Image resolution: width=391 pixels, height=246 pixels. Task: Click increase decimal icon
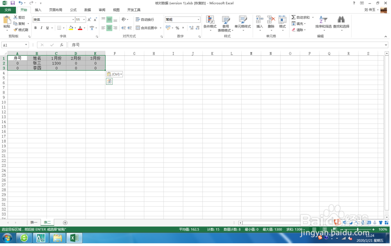click(x=191, y=28)
